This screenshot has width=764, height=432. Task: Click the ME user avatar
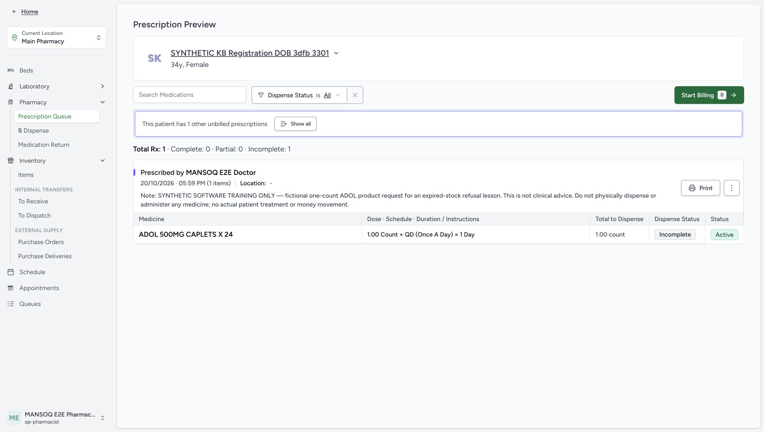pyautogui.click(x=14, y=418)
